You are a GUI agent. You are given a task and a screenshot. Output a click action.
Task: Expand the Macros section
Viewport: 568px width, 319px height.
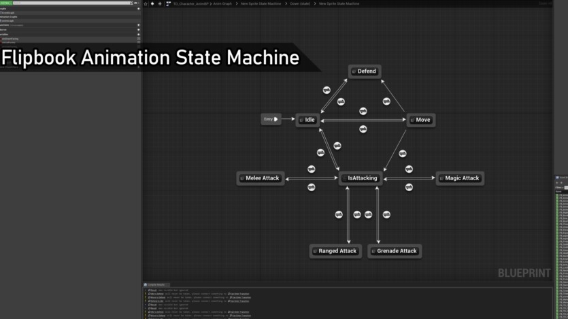(3, 30)
